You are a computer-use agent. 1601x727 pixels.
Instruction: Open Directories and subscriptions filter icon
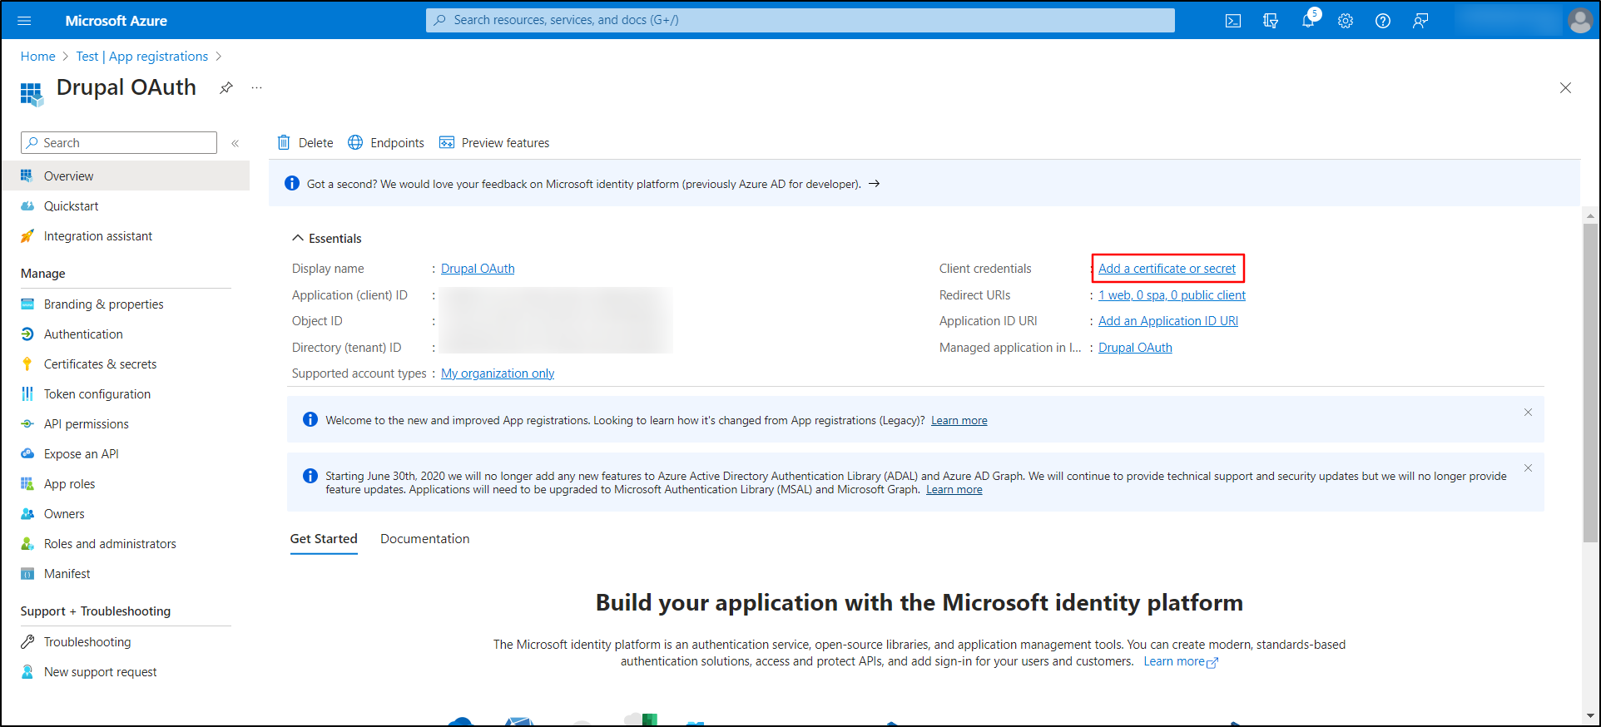pos(1271,21)
